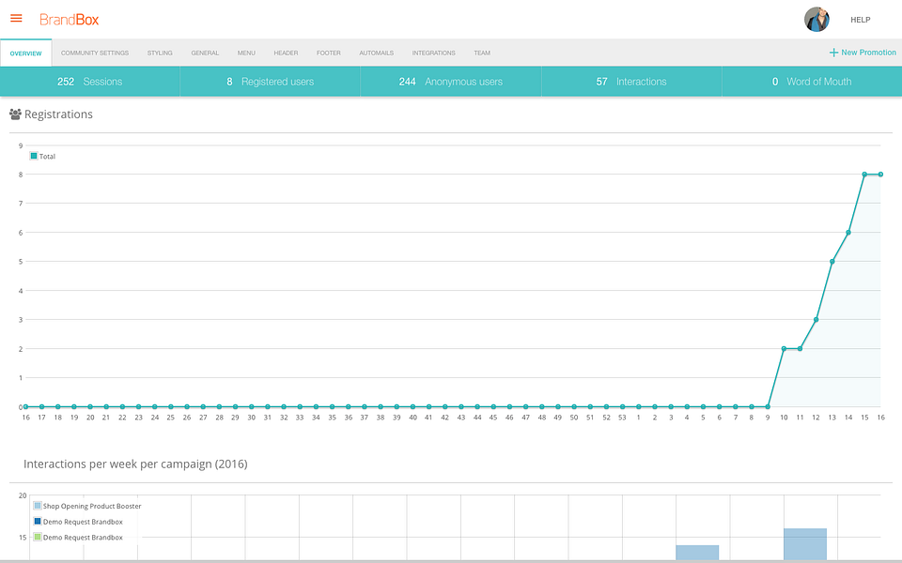This screenshot has width=902, height=563.
Task: Select the data point for week 12
Action: (816, 319)
